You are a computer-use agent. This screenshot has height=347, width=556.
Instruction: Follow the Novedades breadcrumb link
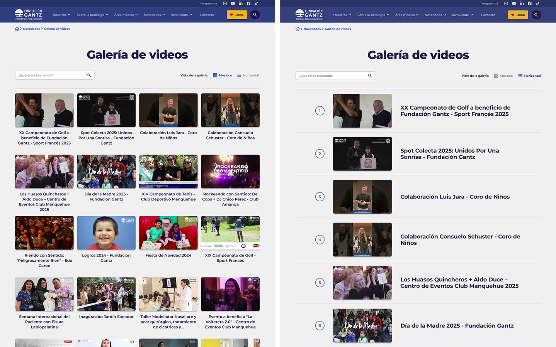31,28
